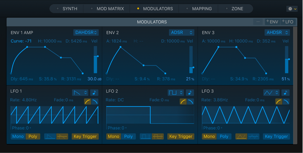Click ENV 2 attack value 1824 ms

[117, 41]
